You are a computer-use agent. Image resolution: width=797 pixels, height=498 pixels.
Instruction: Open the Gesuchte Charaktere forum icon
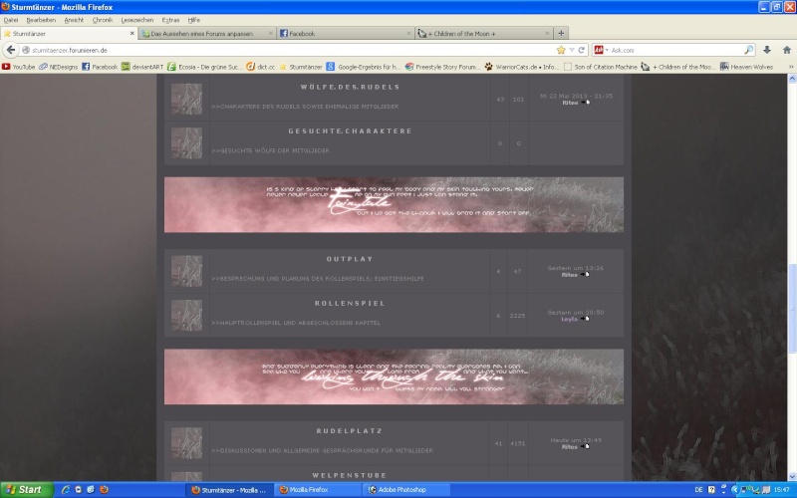pos(186,142)
